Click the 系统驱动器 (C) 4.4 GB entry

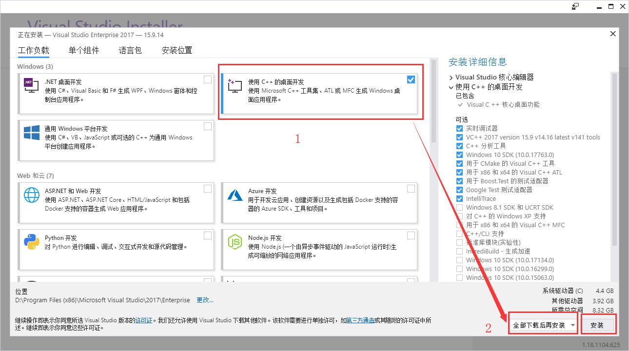[x=578, y=291]
